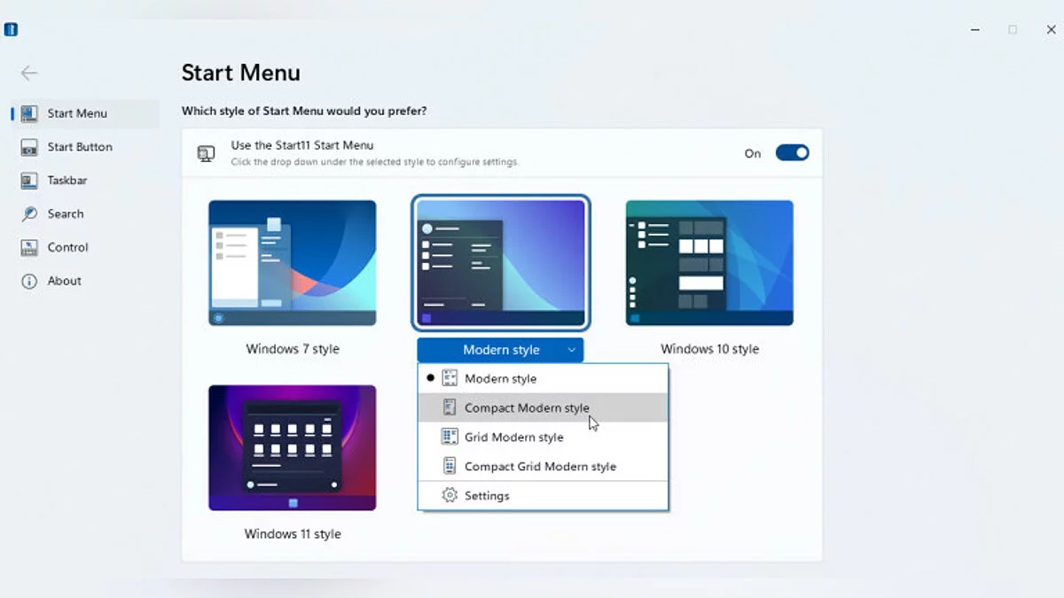Screen dimensions: 1064x598
Task: Click the Start Menu sidebar icon
Action: 29,113
